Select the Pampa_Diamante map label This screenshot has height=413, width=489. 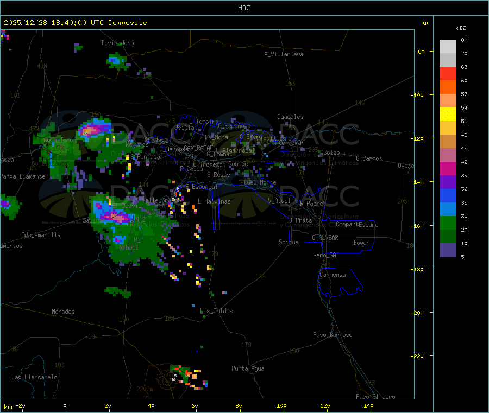[23, 176]
